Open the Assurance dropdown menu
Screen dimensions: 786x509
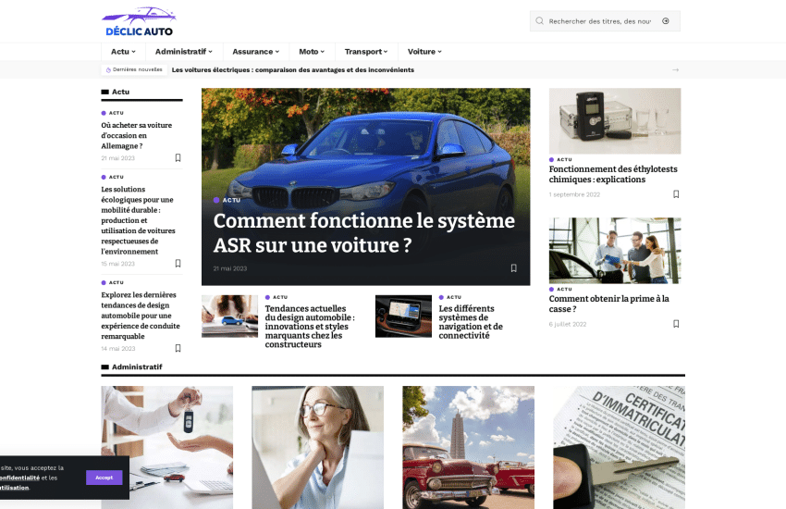pos(256,52)
